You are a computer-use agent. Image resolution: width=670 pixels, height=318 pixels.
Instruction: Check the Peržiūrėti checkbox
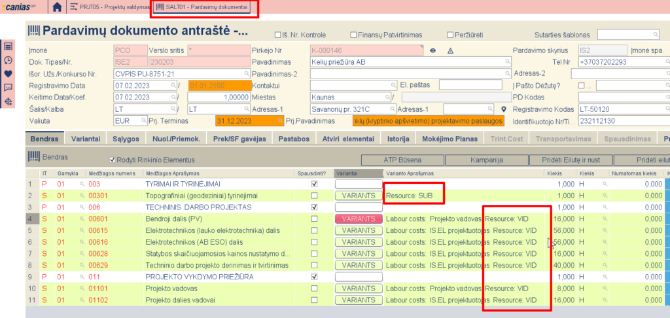tap(450, 35)
